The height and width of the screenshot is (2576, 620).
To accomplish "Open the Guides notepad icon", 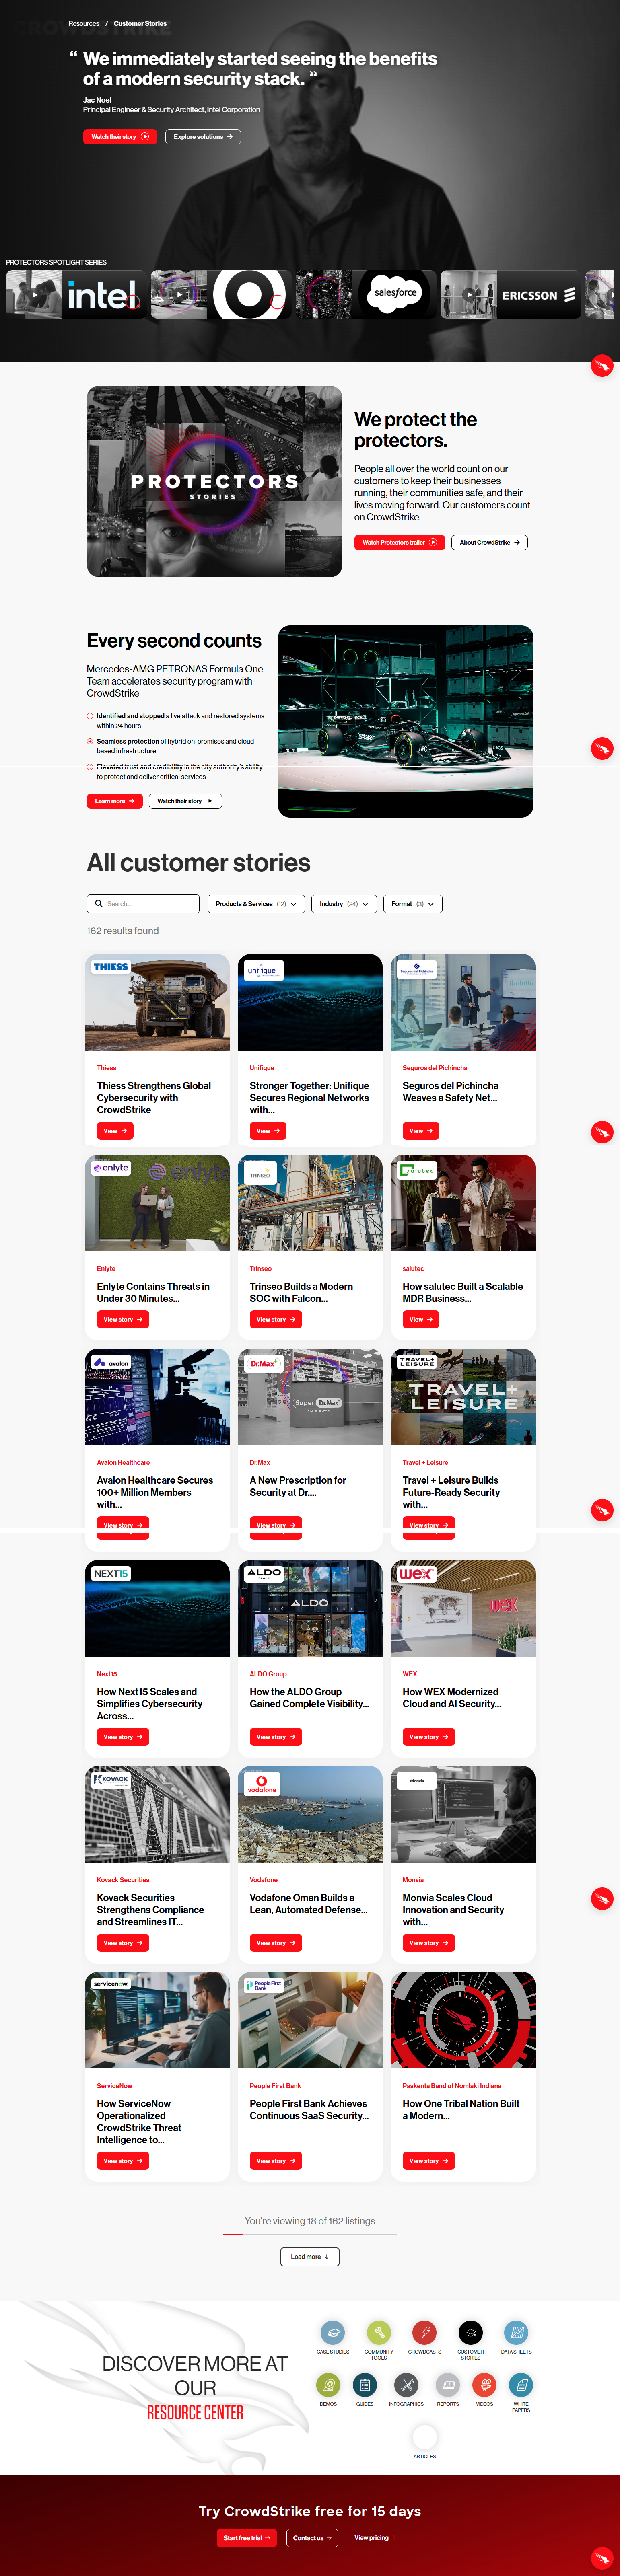I will click(365, 2384).
